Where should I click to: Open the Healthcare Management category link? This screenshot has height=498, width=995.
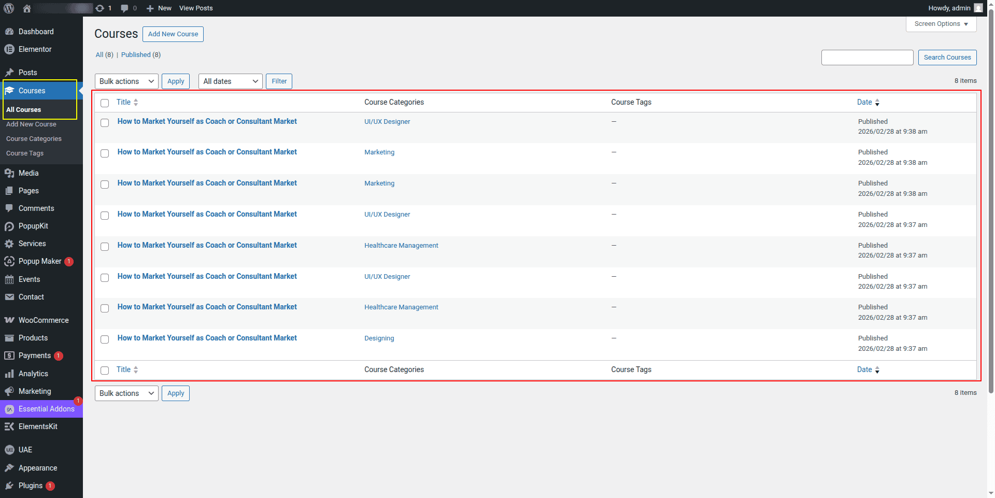click(x=401, y=246)
